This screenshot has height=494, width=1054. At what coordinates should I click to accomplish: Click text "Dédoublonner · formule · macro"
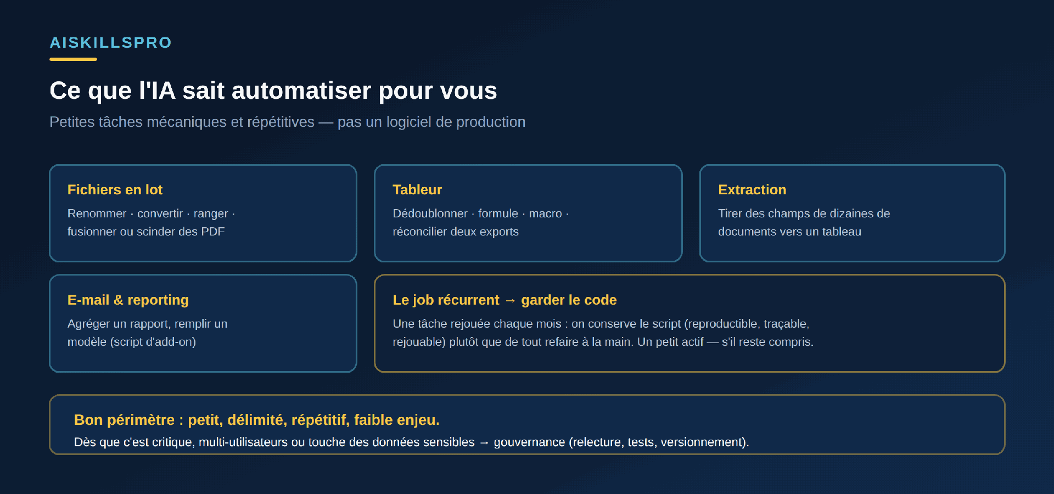pyautogui.click(x=477, y=214)
